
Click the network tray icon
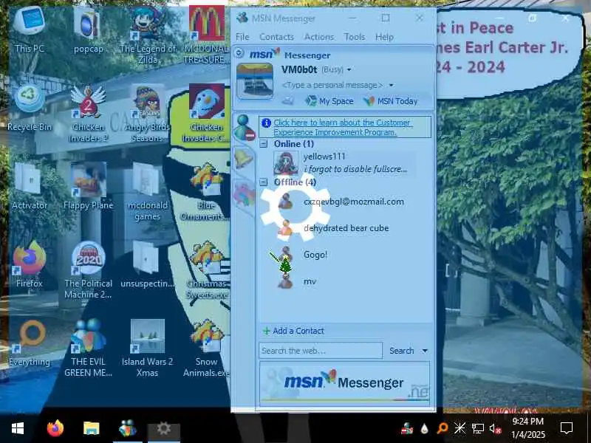click(477, 428)
